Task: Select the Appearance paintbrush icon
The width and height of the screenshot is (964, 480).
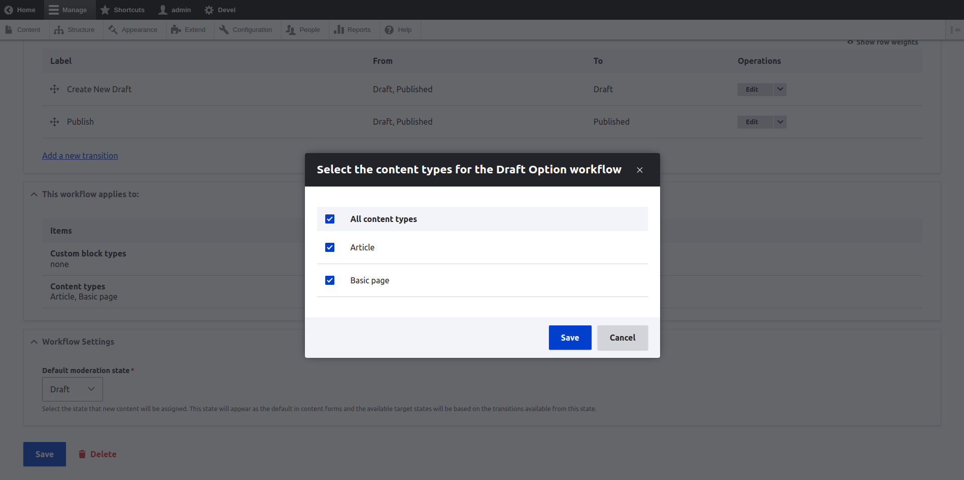Action: coord(113,29)
